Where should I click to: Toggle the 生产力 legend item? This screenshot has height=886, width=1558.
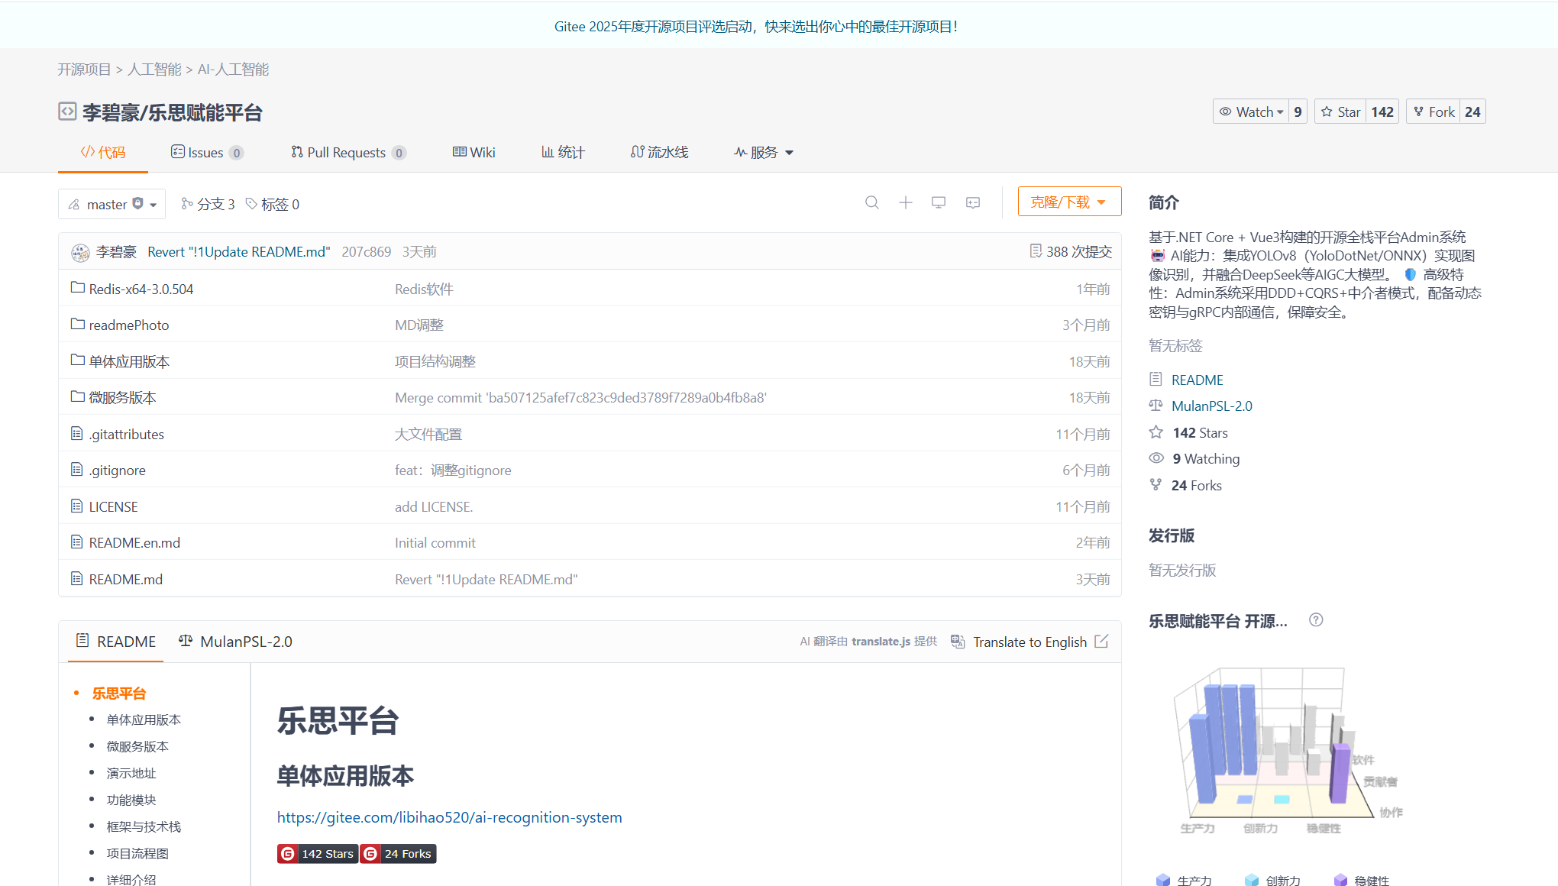[1194, 880]
